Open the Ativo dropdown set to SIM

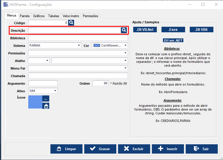click(x=55, y=91)
